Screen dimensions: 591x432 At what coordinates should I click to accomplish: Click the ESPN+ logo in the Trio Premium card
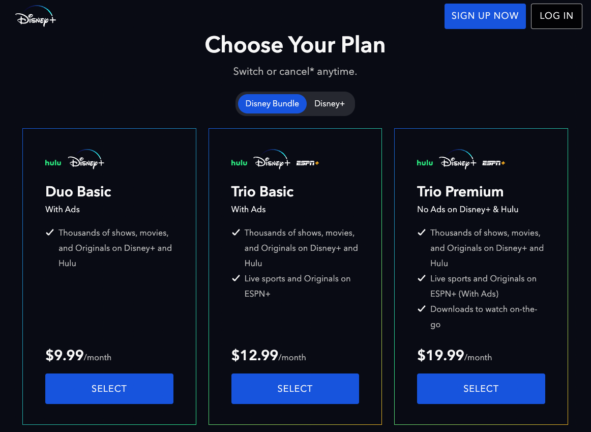(493, 163)
